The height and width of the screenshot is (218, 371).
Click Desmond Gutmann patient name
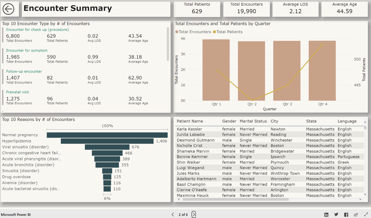click(196, 140)
